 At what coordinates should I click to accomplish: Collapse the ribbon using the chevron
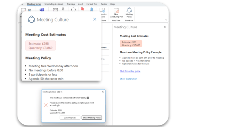point(166,20)
